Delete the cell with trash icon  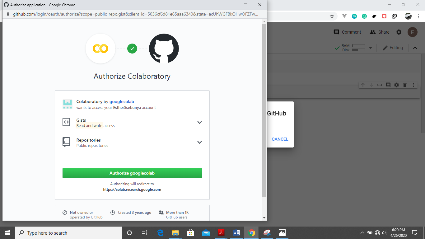pos(405,85)
